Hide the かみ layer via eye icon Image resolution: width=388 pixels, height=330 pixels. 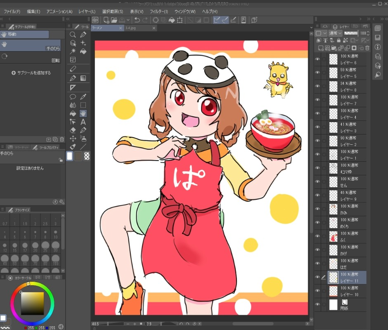317,209
